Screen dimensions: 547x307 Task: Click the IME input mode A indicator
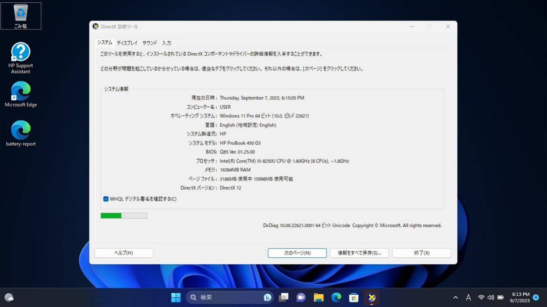click(x=468, y=297)
